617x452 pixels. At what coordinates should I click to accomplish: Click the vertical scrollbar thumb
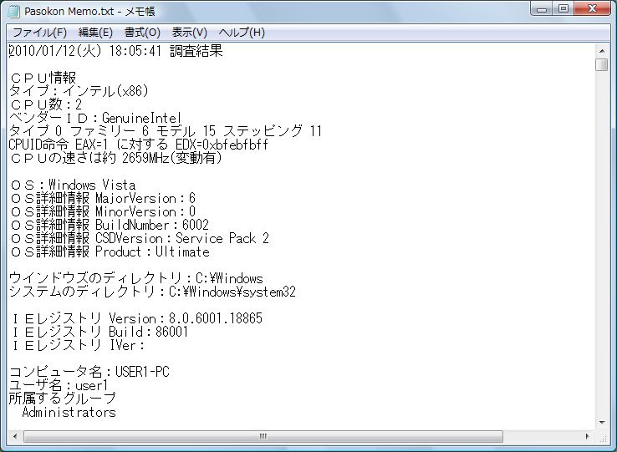(x=602, y=64)
